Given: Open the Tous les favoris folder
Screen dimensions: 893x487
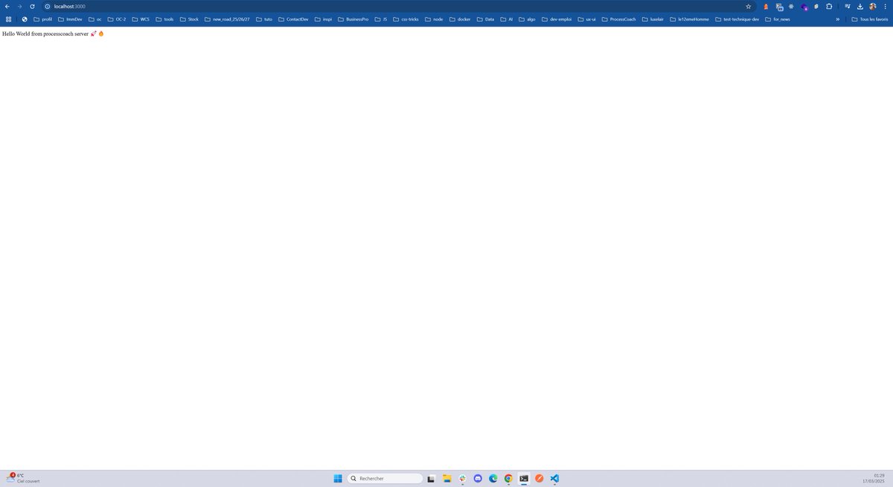Looking at the screenshot, I should tap(870, 19).
